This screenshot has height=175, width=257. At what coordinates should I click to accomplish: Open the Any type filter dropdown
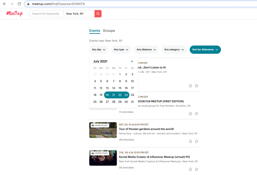[x=121, y=49]
